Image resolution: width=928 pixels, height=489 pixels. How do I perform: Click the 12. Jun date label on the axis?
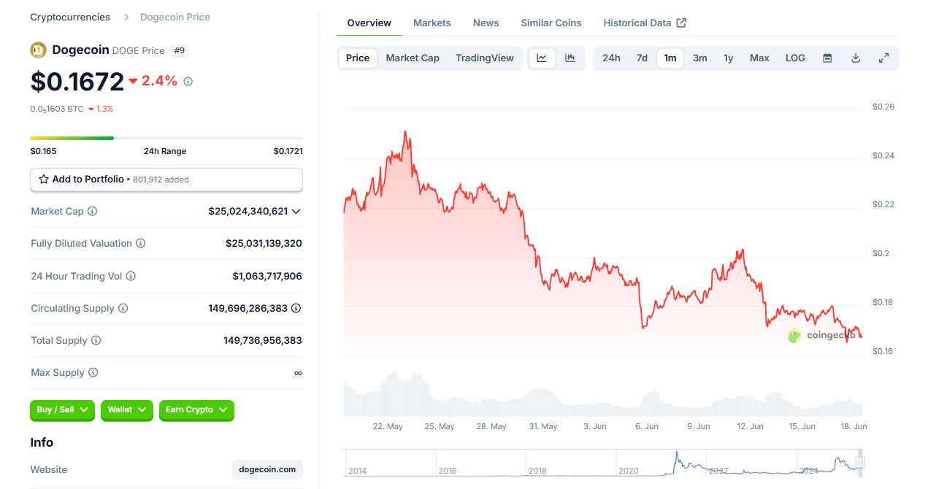coord(751,426)
